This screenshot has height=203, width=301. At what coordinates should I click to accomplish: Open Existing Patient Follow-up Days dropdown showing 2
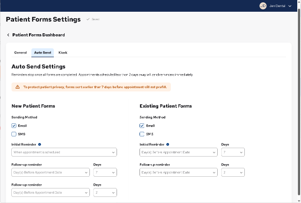(232, 173)
